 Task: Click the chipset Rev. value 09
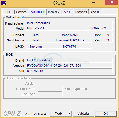(107, 35)
